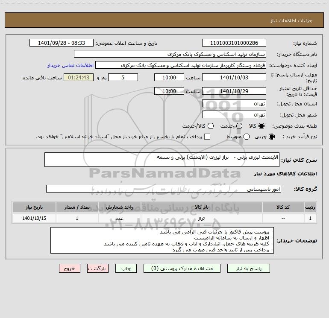Image resolution: width=329 pixels, height=318 pixels.
Task: Select the کالا radio button
Action: coord(261,126)
